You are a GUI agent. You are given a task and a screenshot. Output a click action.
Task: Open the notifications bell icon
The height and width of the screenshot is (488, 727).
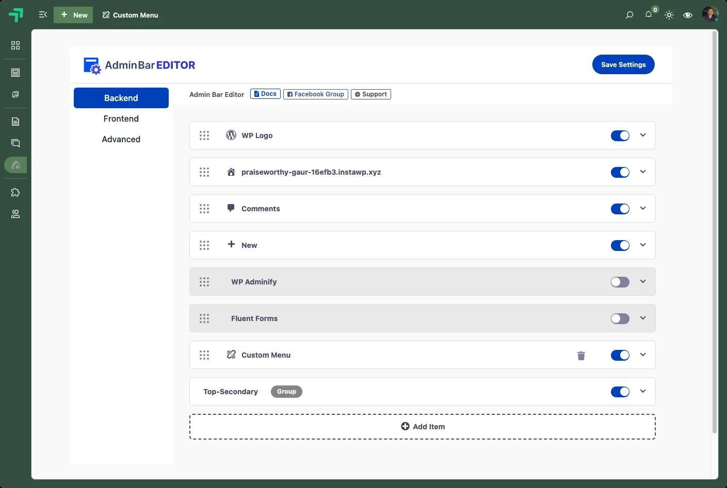649,14
